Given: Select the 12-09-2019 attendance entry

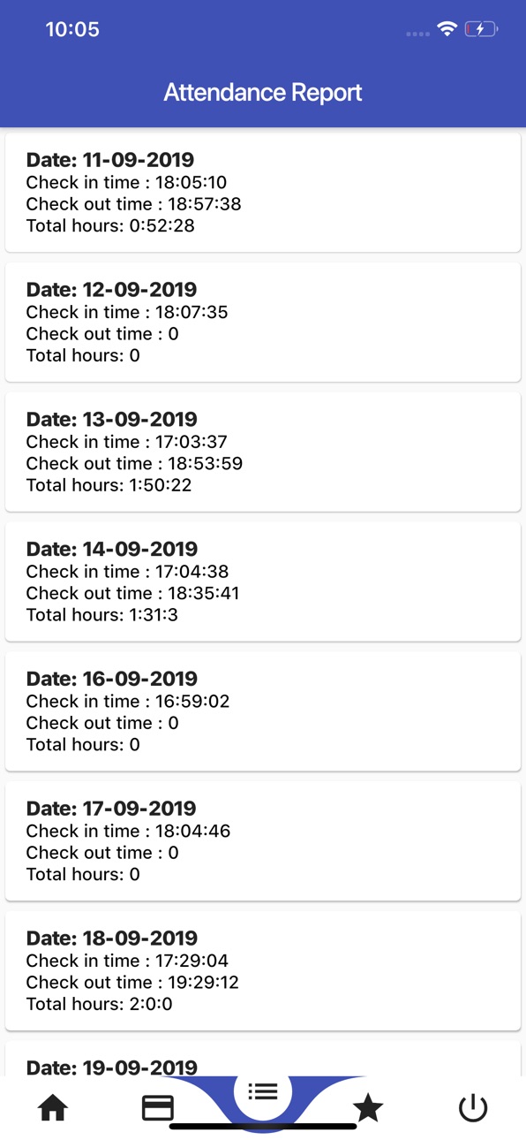Looking at the screenshot, I should (263, 323).
